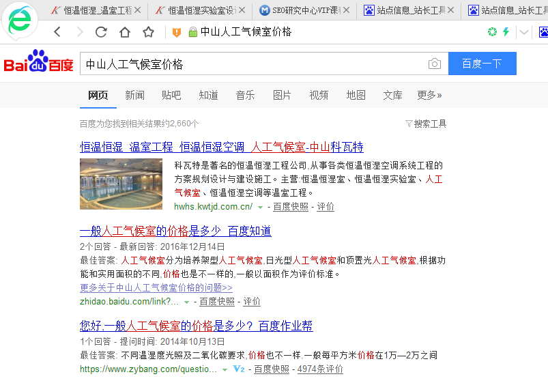548x383 pixels.
Task: Click the Baidu logo
Action: [x=38, y=61]
